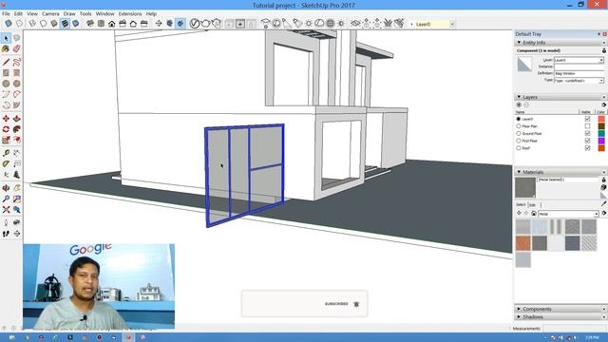608x342 pixels.
Task: Open Entity Info Layer dropdown
Action: point(601,60)
